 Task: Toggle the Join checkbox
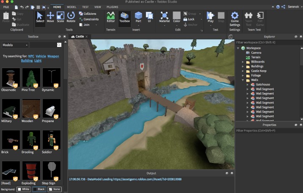81,25
